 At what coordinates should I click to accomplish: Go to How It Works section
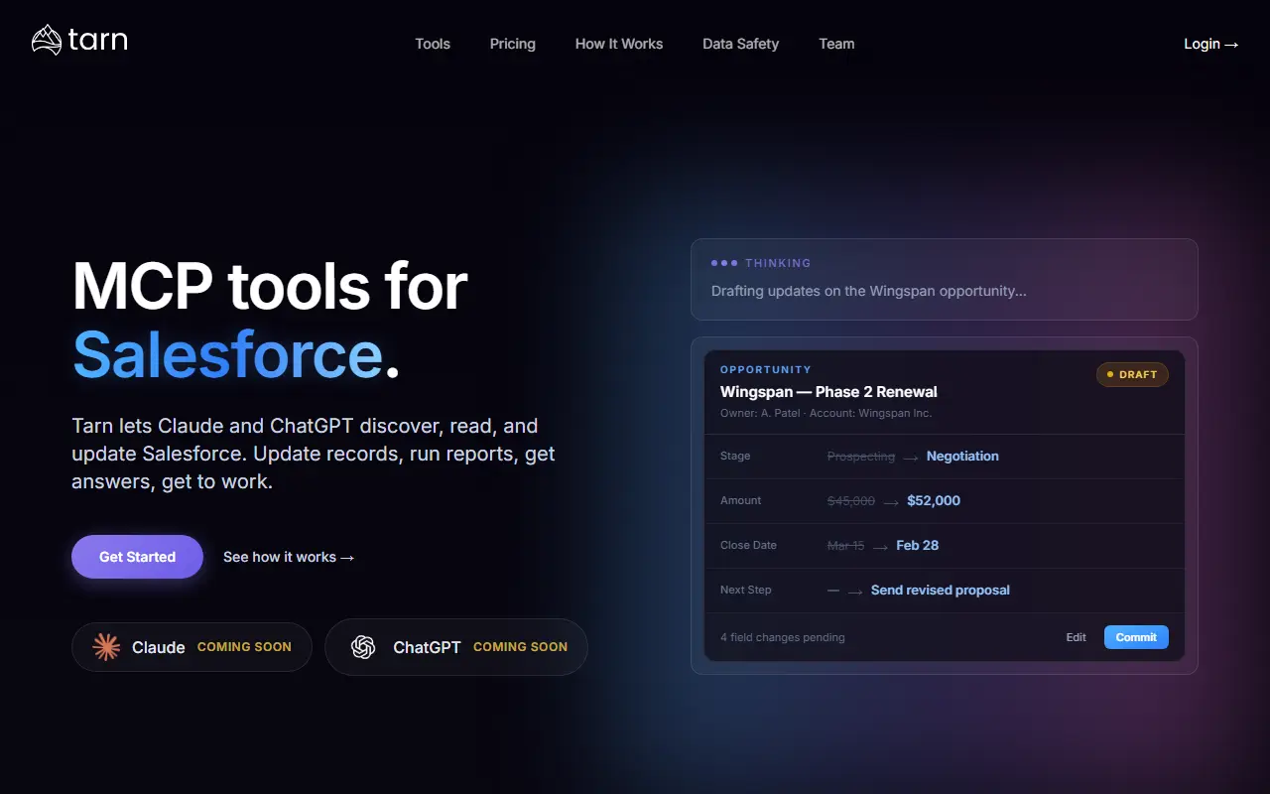click(619, 44)
